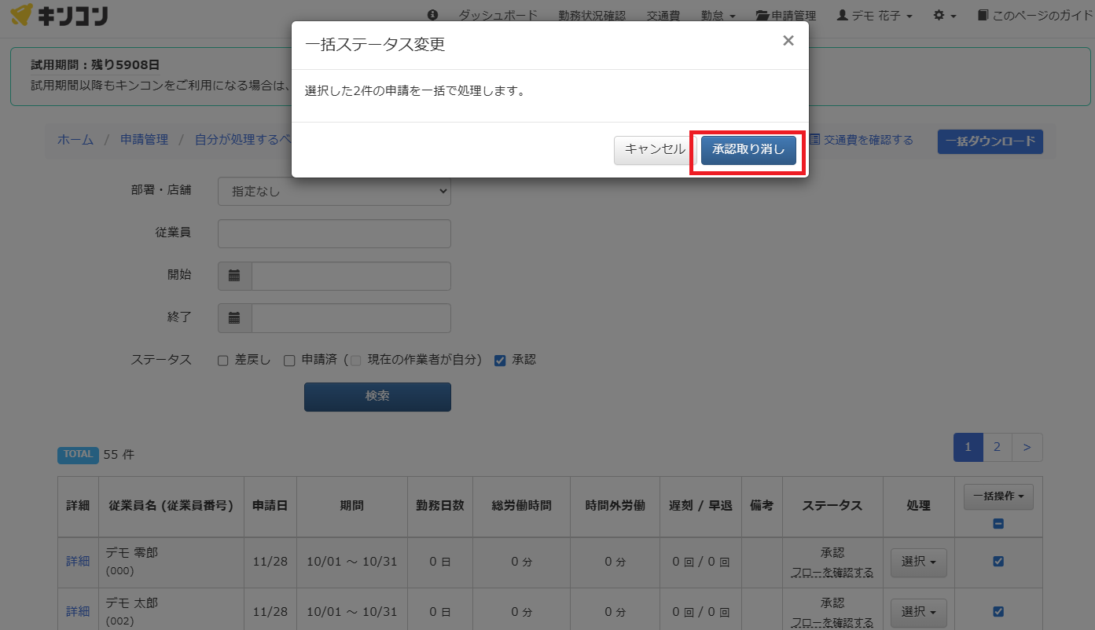
Task: Toggle the 差戻し status checkbox
Action: pos(223,361)
